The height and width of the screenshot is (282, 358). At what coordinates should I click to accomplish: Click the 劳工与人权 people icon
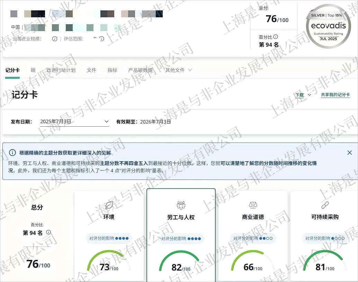(x=181, y=206)
